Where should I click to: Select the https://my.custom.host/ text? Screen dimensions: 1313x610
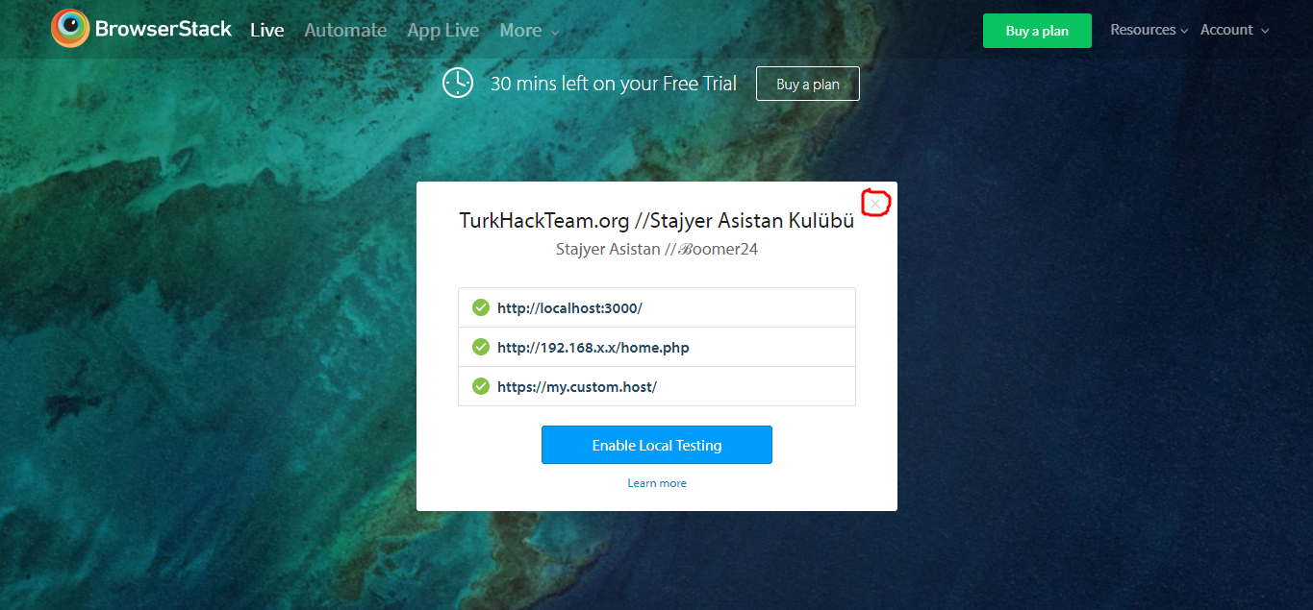pos(577,387)
